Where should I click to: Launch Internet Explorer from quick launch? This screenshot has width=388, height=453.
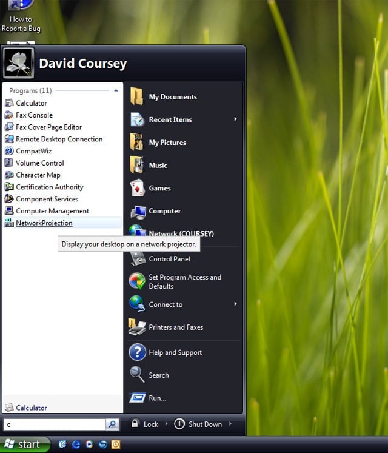76,445
